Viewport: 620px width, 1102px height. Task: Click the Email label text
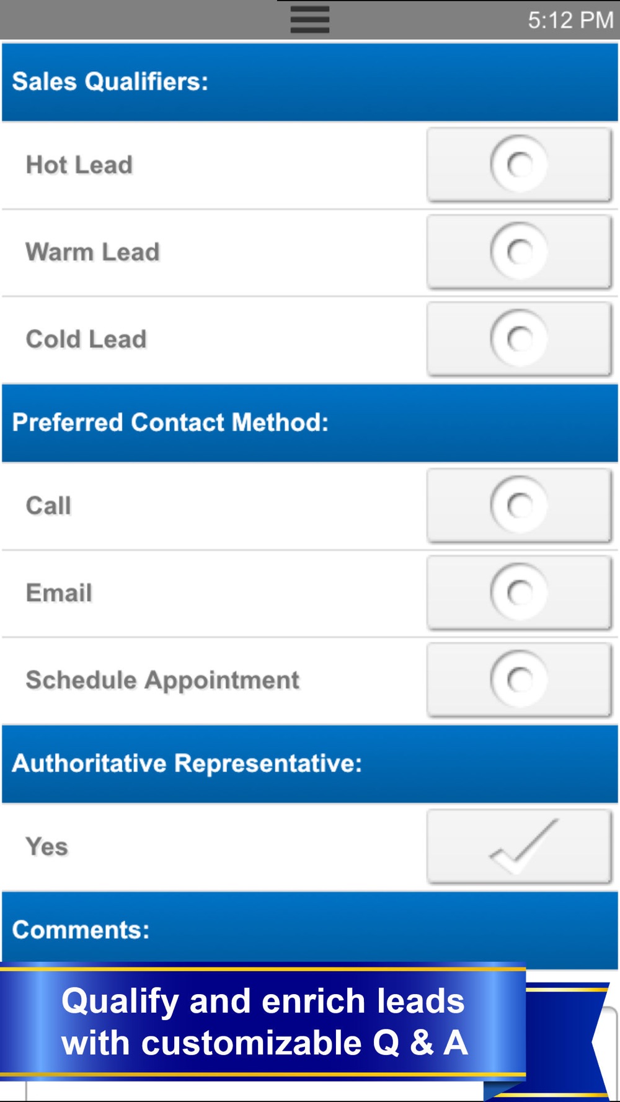pos(59,593)
